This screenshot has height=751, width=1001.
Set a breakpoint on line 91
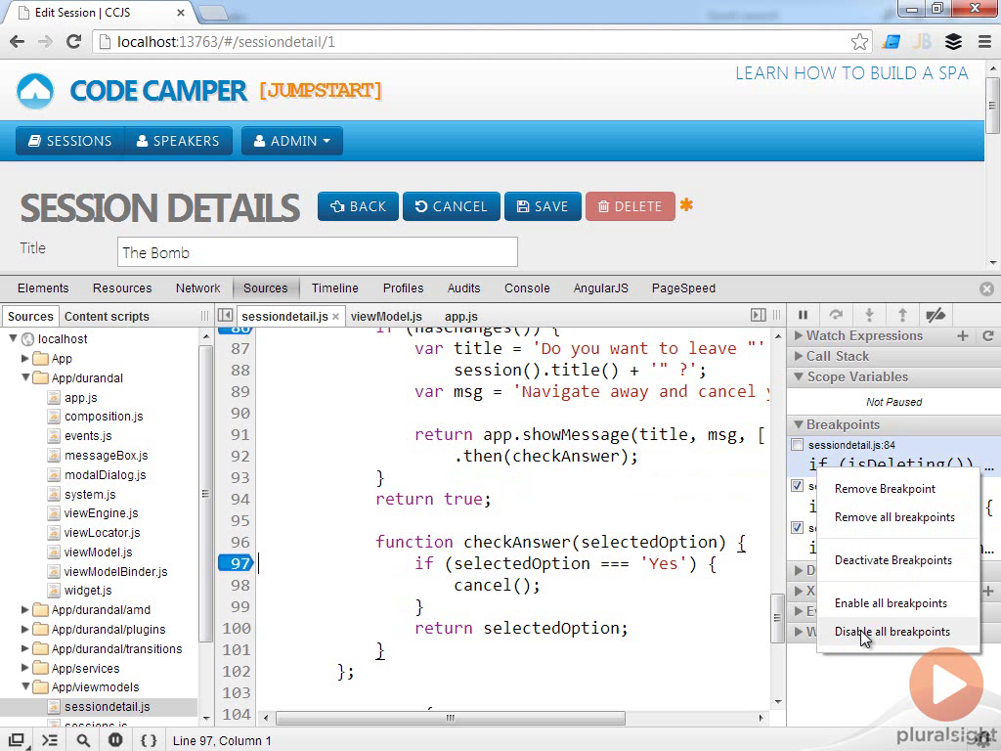point(239,434)
